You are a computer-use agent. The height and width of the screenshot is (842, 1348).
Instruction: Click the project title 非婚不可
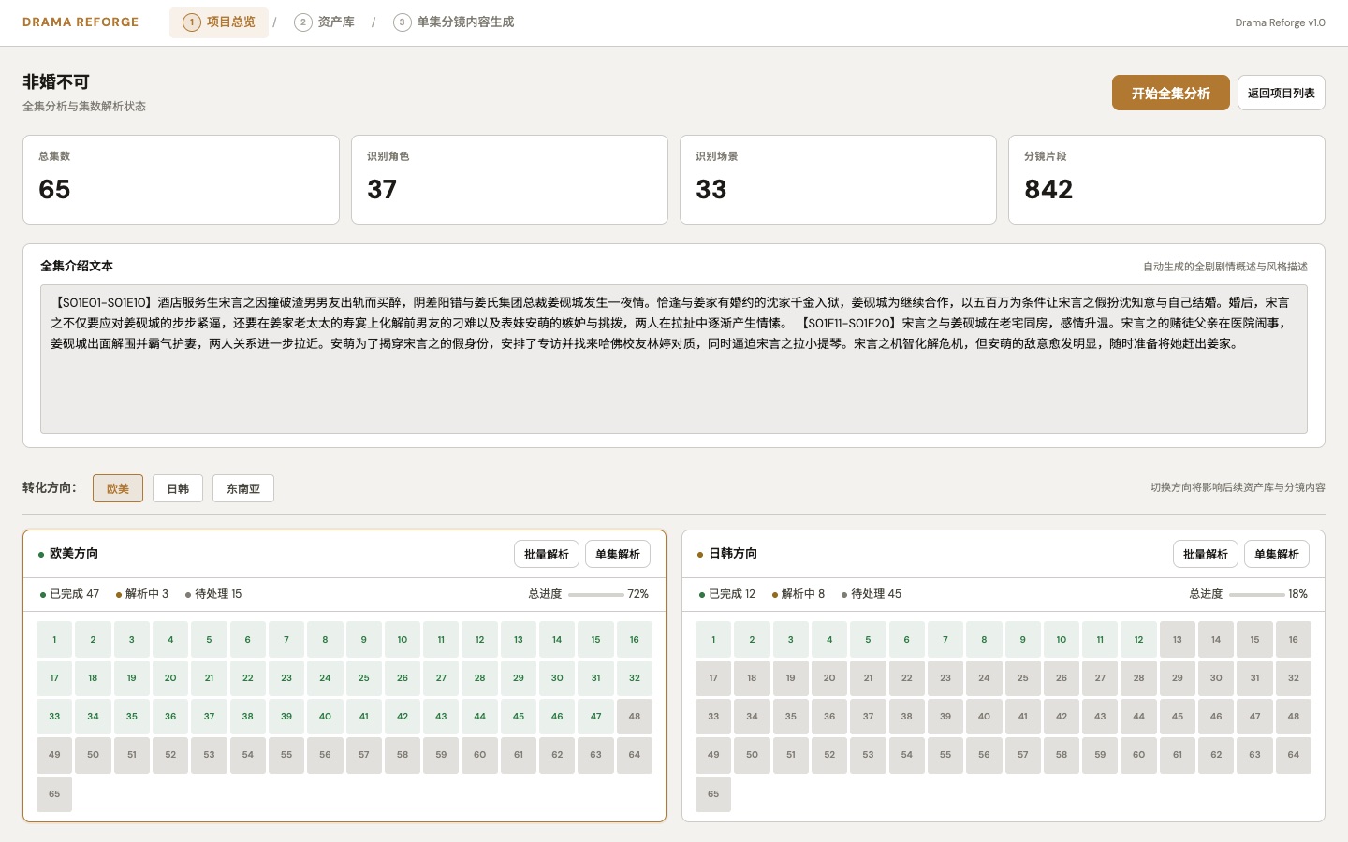[56, 82]
